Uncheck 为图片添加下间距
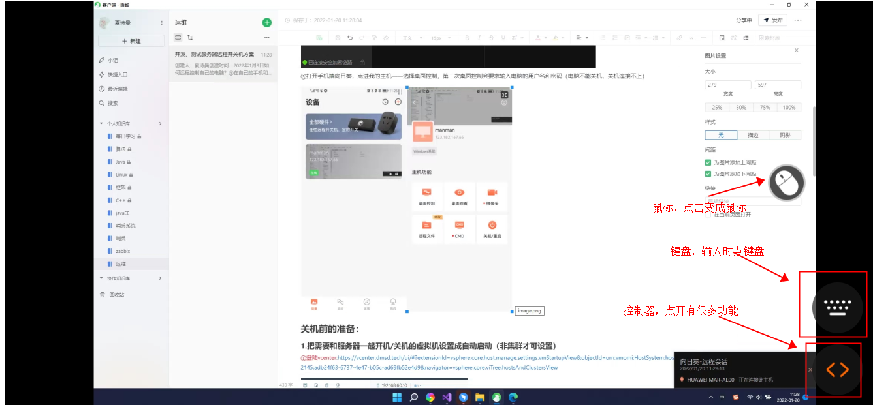This screenshot has width=873, height=405. [x=708, y=174]
